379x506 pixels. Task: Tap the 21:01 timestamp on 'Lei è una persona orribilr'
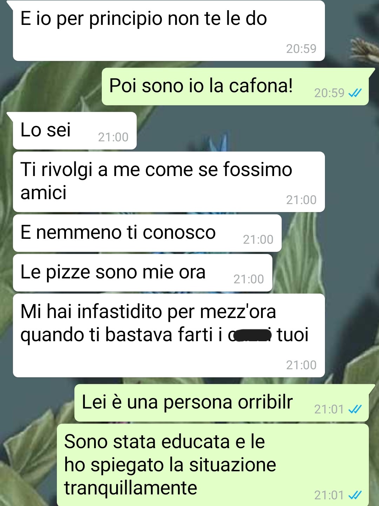(x=329, y=409)
